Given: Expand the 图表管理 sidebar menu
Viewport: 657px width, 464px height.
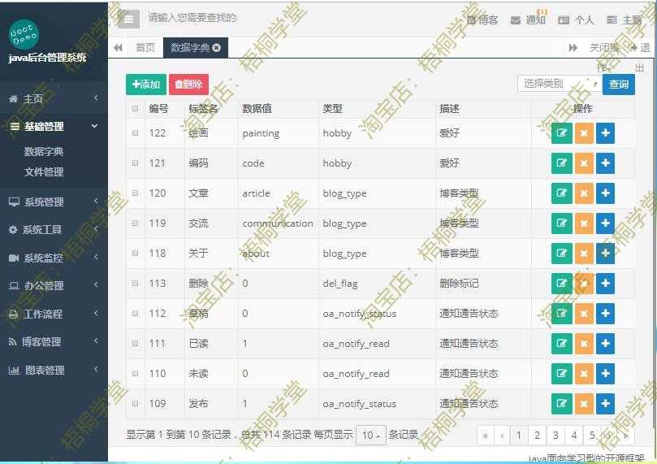Looking at the screenshot, I should 54,370.
